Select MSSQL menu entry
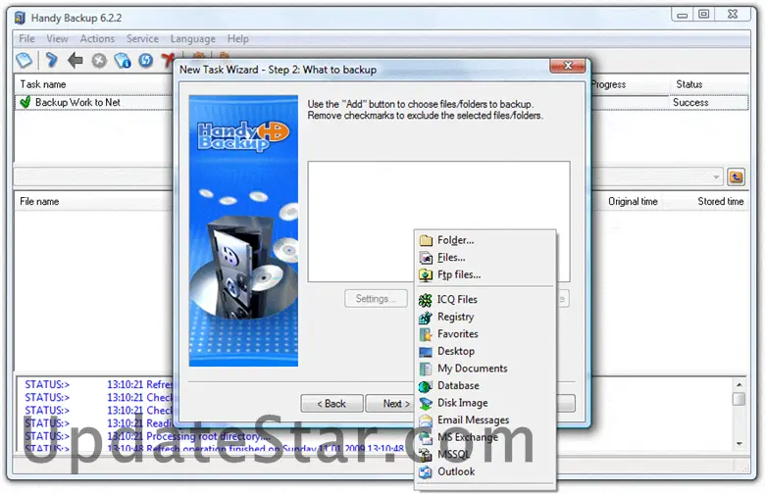765x494 pixels. coord(485,455)
